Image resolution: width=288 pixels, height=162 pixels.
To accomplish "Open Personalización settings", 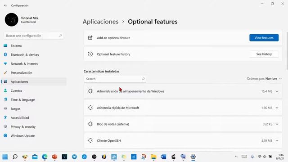I will pos(34,72).
